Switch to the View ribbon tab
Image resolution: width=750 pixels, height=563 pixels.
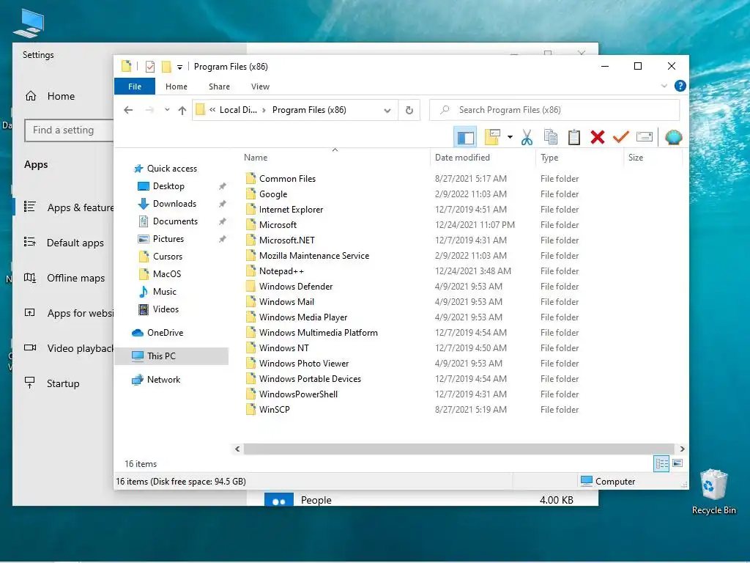point(260,87)
